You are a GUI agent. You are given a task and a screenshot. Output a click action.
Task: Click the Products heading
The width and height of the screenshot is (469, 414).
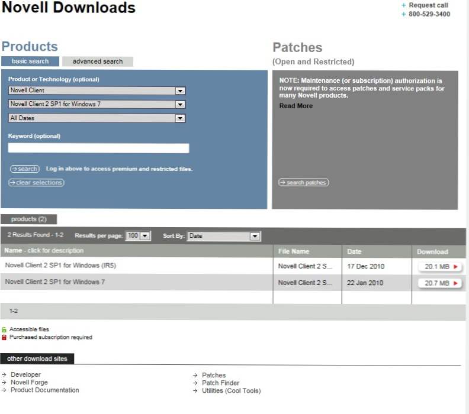30,46
